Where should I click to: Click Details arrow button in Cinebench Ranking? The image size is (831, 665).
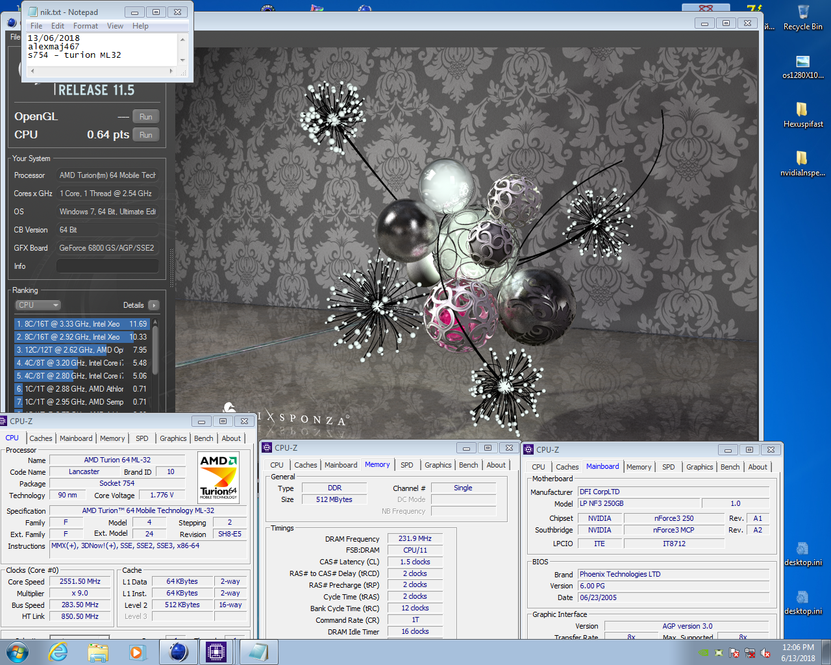154,305
